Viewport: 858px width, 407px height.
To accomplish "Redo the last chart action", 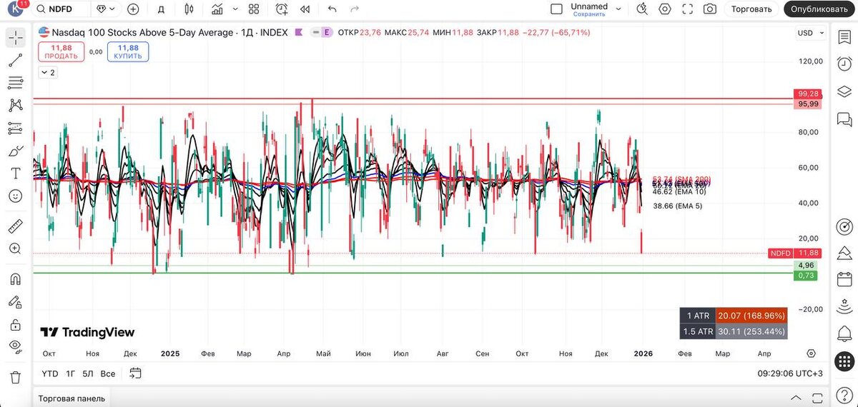I will click(x=355, y=9).
